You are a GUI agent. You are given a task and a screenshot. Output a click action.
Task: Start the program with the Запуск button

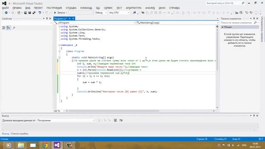click(x=60, y=13)
